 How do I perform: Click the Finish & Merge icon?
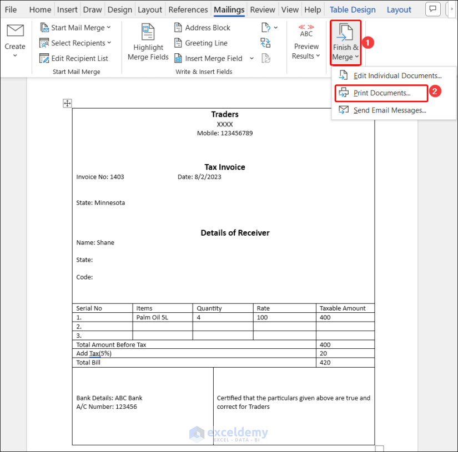(345, 32)
